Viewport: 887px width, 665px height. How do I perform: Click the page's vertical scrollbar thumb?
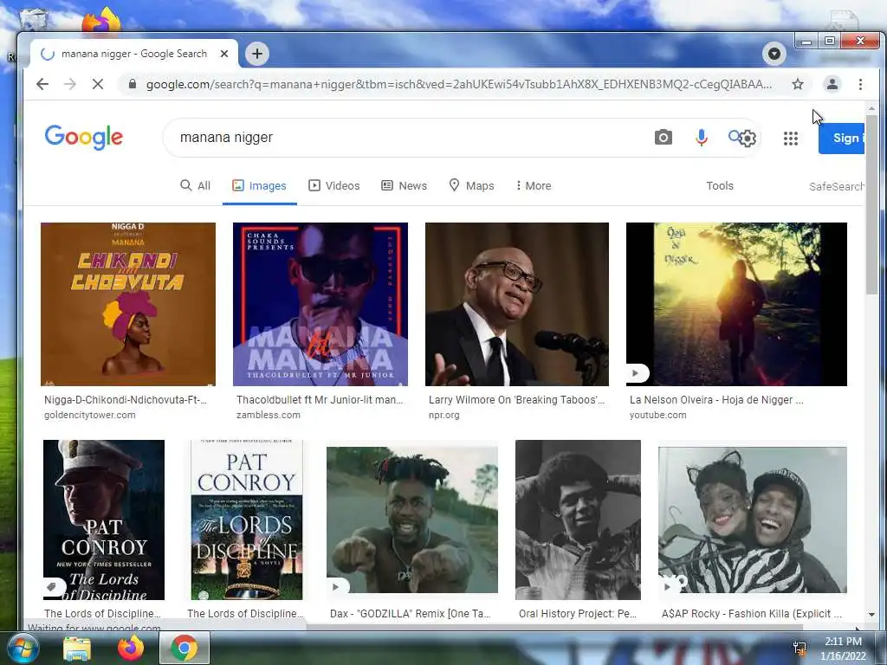(x=871, y=204)
